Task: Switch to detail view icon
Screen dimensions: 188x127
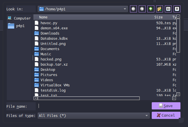Action: click(177, 9)
